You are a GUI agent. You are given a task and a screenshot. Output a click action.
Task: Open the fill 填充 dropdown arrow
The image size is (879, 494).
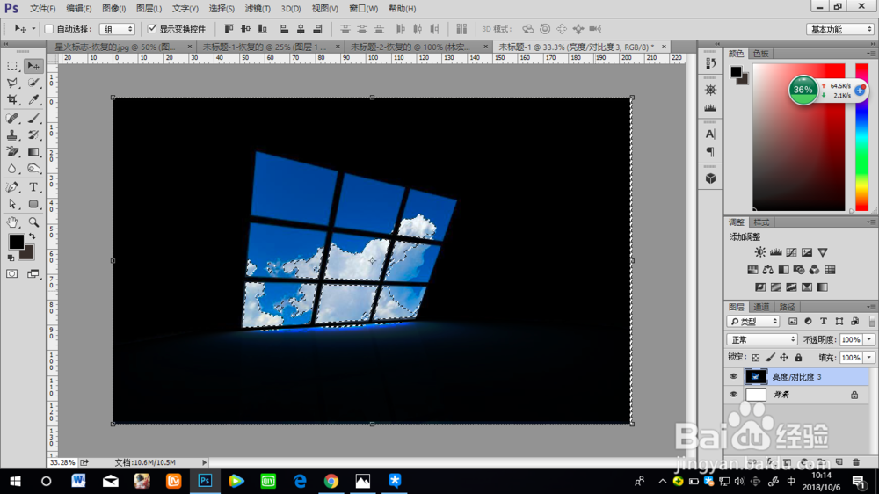click(869, 358)
